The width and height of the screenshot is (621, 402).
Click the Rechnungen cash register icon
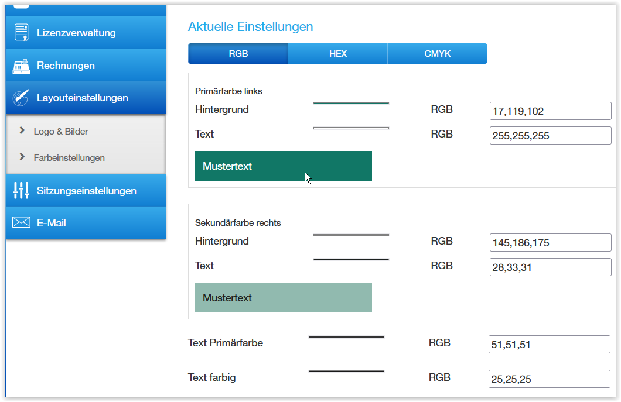[21, 66]
